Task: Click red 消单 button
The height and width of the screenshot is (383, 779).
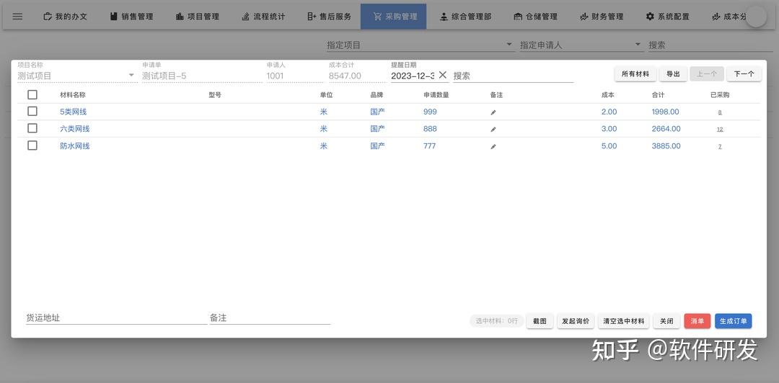Action: pyautogui.click(x=697, y=321)
